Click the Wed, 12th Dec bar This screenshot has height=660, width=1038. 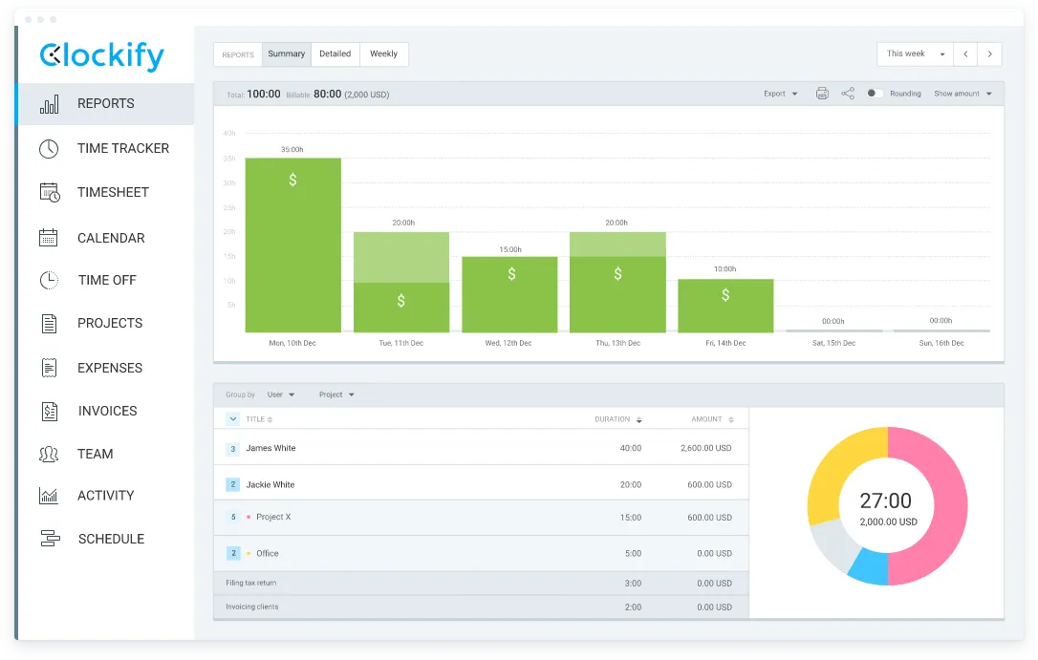(509, 294)
